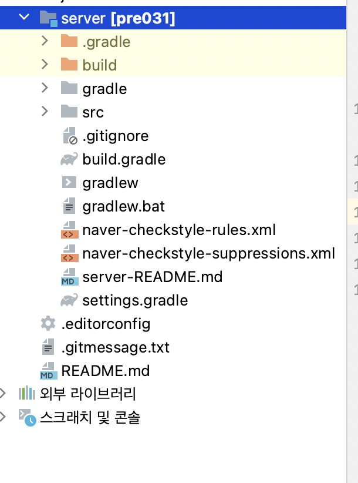The height and width of the screenshot is (483, 358).
Task: Expand the build folder
Action: coord(45,65)
